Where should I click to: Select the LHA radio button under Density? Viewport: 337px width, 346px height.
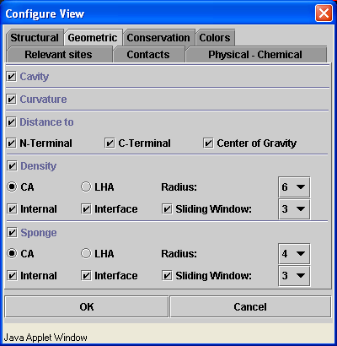point(86,187)
